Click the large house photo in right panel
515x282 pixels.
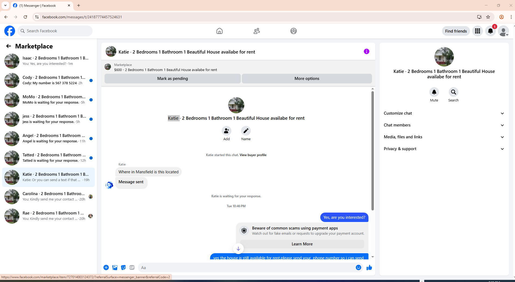pyautogui.click(x=444, y=57)
